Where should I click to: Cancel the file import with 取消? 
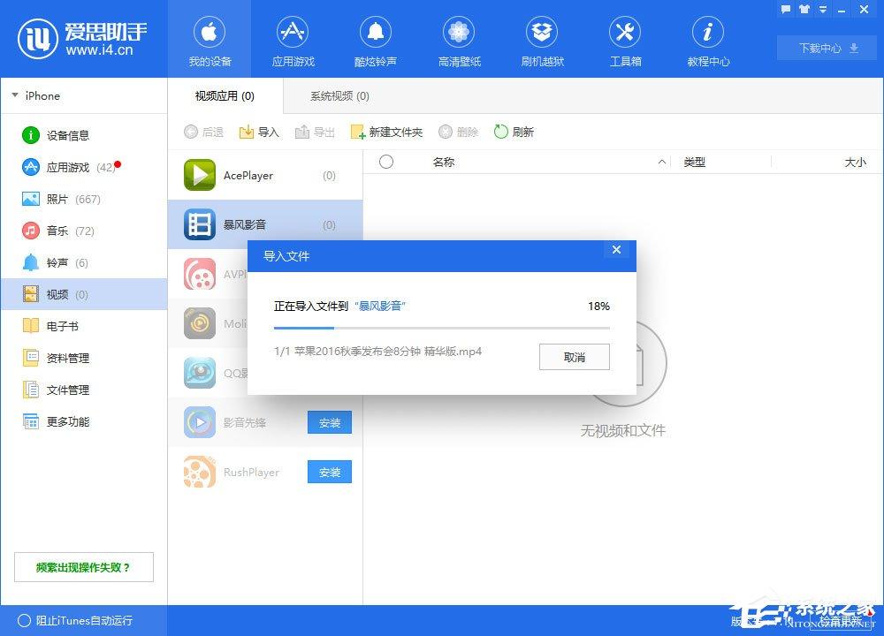(574, 357)
